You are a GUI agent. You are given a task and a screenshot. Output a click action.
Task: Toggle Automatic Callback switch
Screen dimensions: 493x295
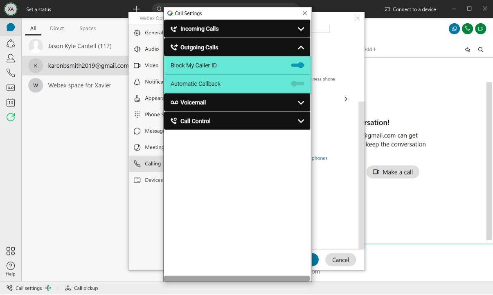298,84
